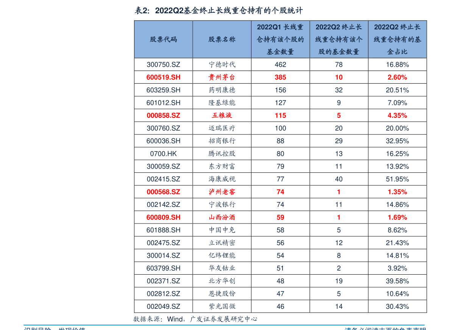Select stock code 002415.SZ
This screenshot has width=451, height=330.
163,179
